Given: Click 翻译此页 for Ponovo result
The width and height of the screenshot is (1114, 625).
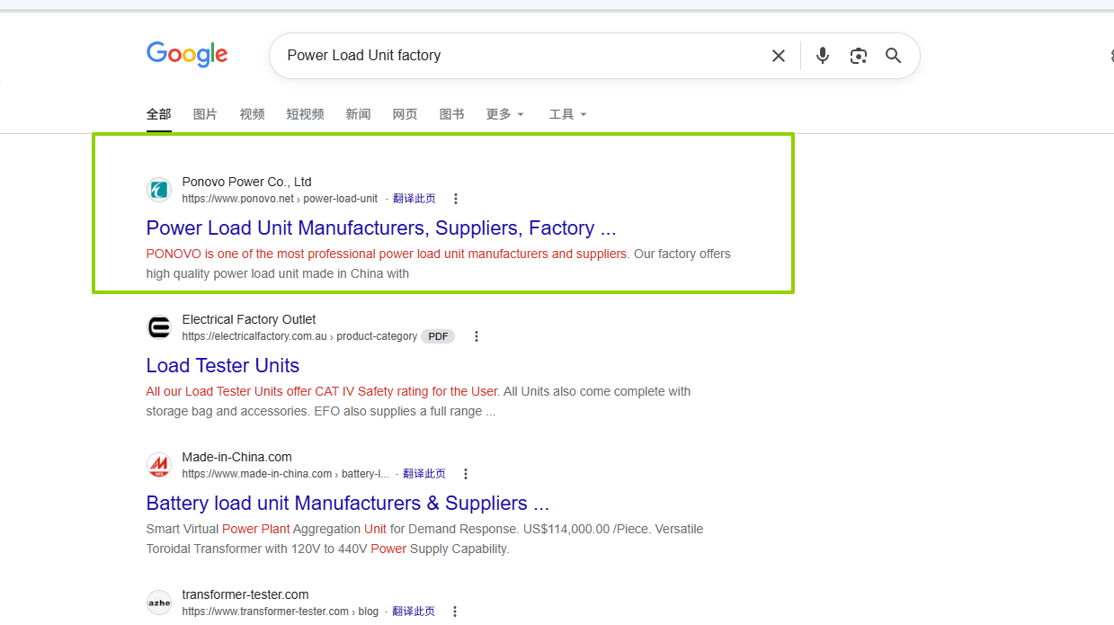Looking at the screenshot, I should pos(414,199).
